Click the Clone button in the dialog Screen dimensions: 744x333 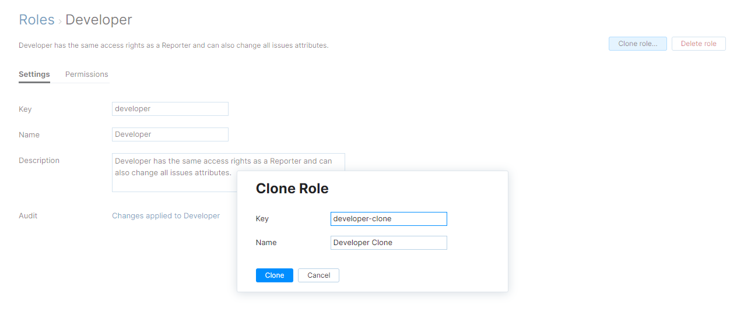click(274, 275)
